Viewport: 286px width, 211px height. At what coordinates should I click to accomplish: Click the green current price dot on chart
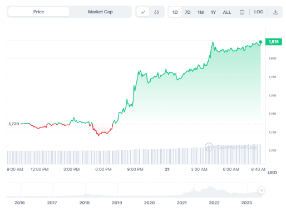pos(260,42)
